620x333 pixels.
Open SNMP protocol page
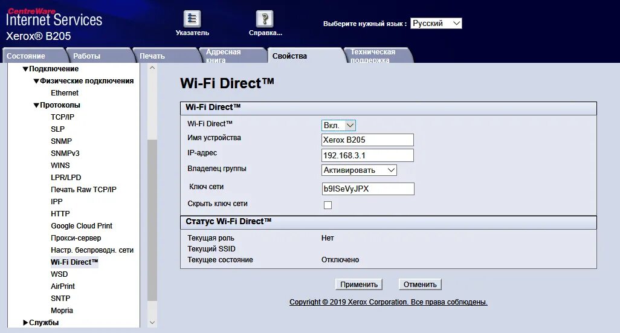click(x=61, y=141)
